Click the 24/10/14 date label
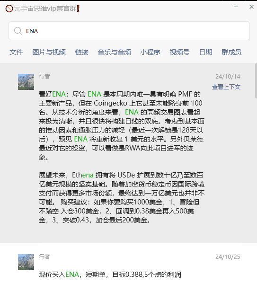The width and height of the screenshot is (257, 283). (228, 77)
